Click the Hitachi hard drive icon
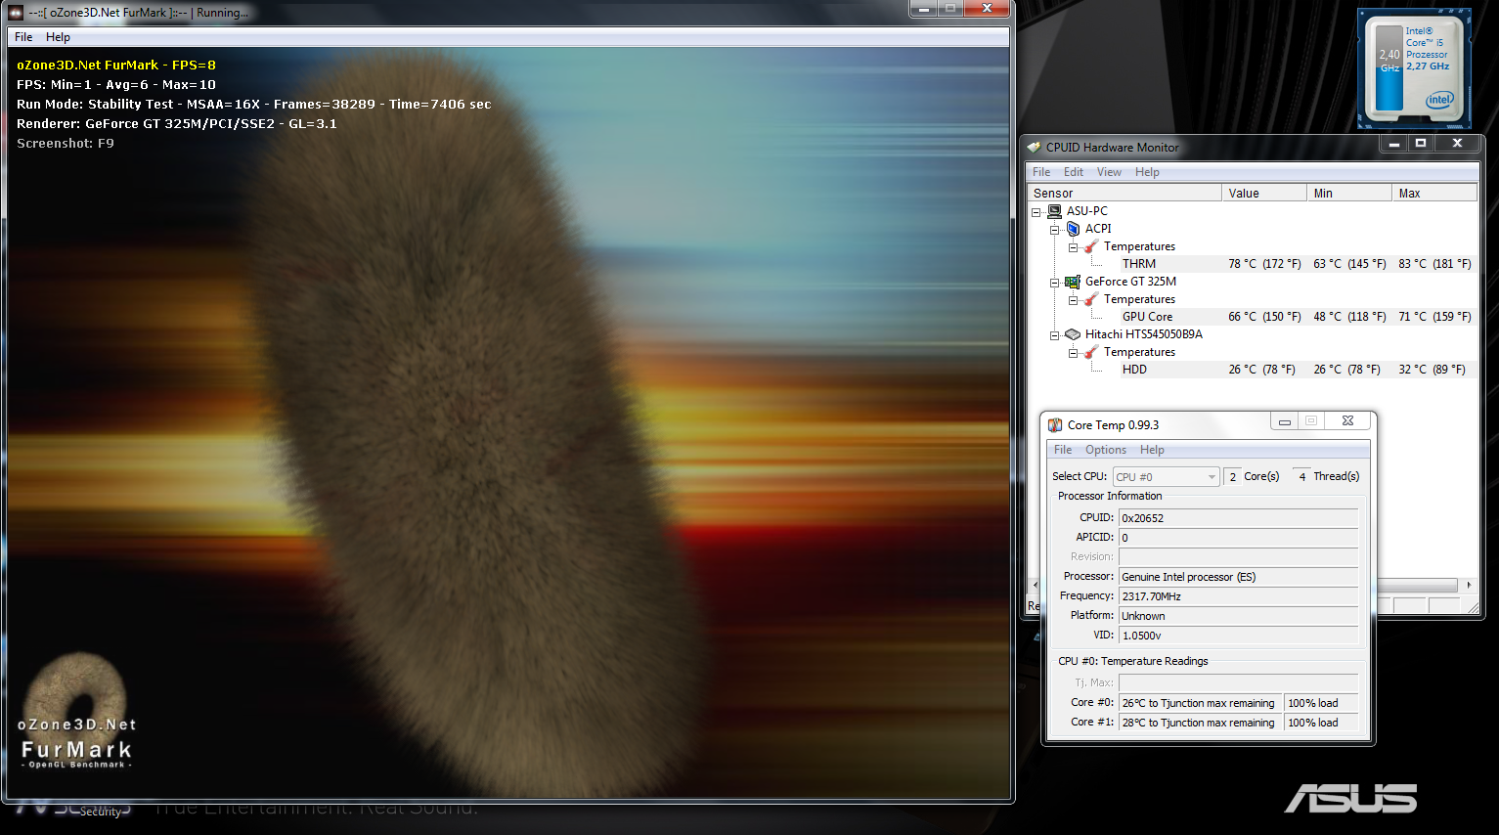Screen dimensions: 1499x835 (1073, 334)
